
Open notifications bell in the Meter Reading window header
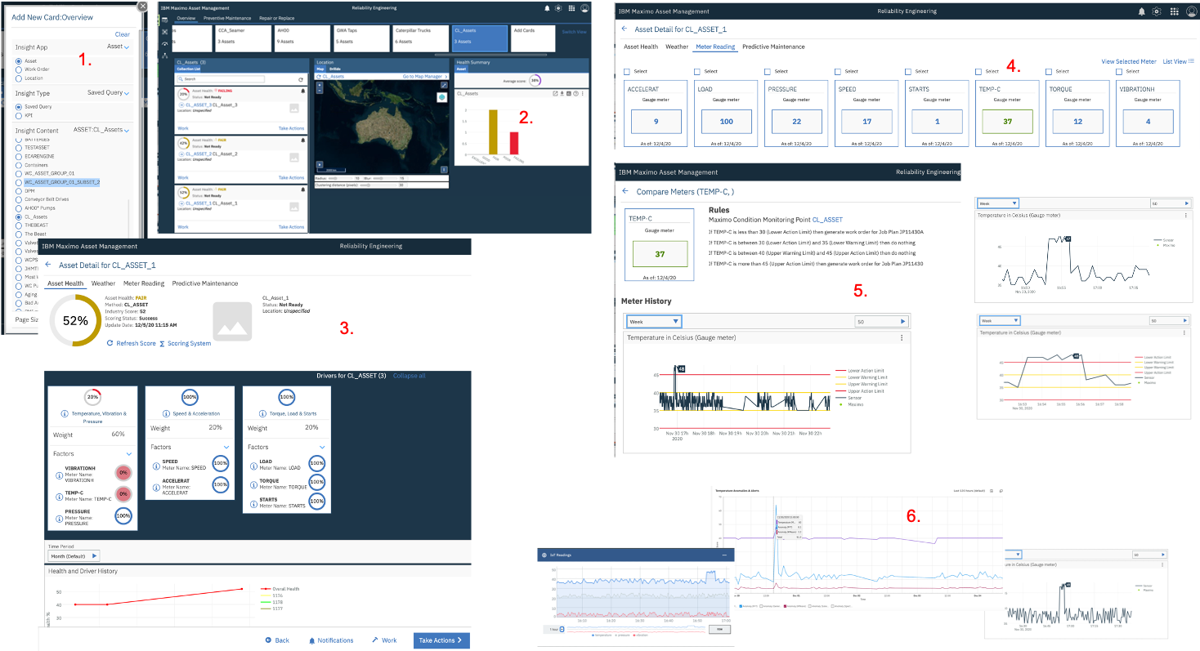(x=1141, y=11)
